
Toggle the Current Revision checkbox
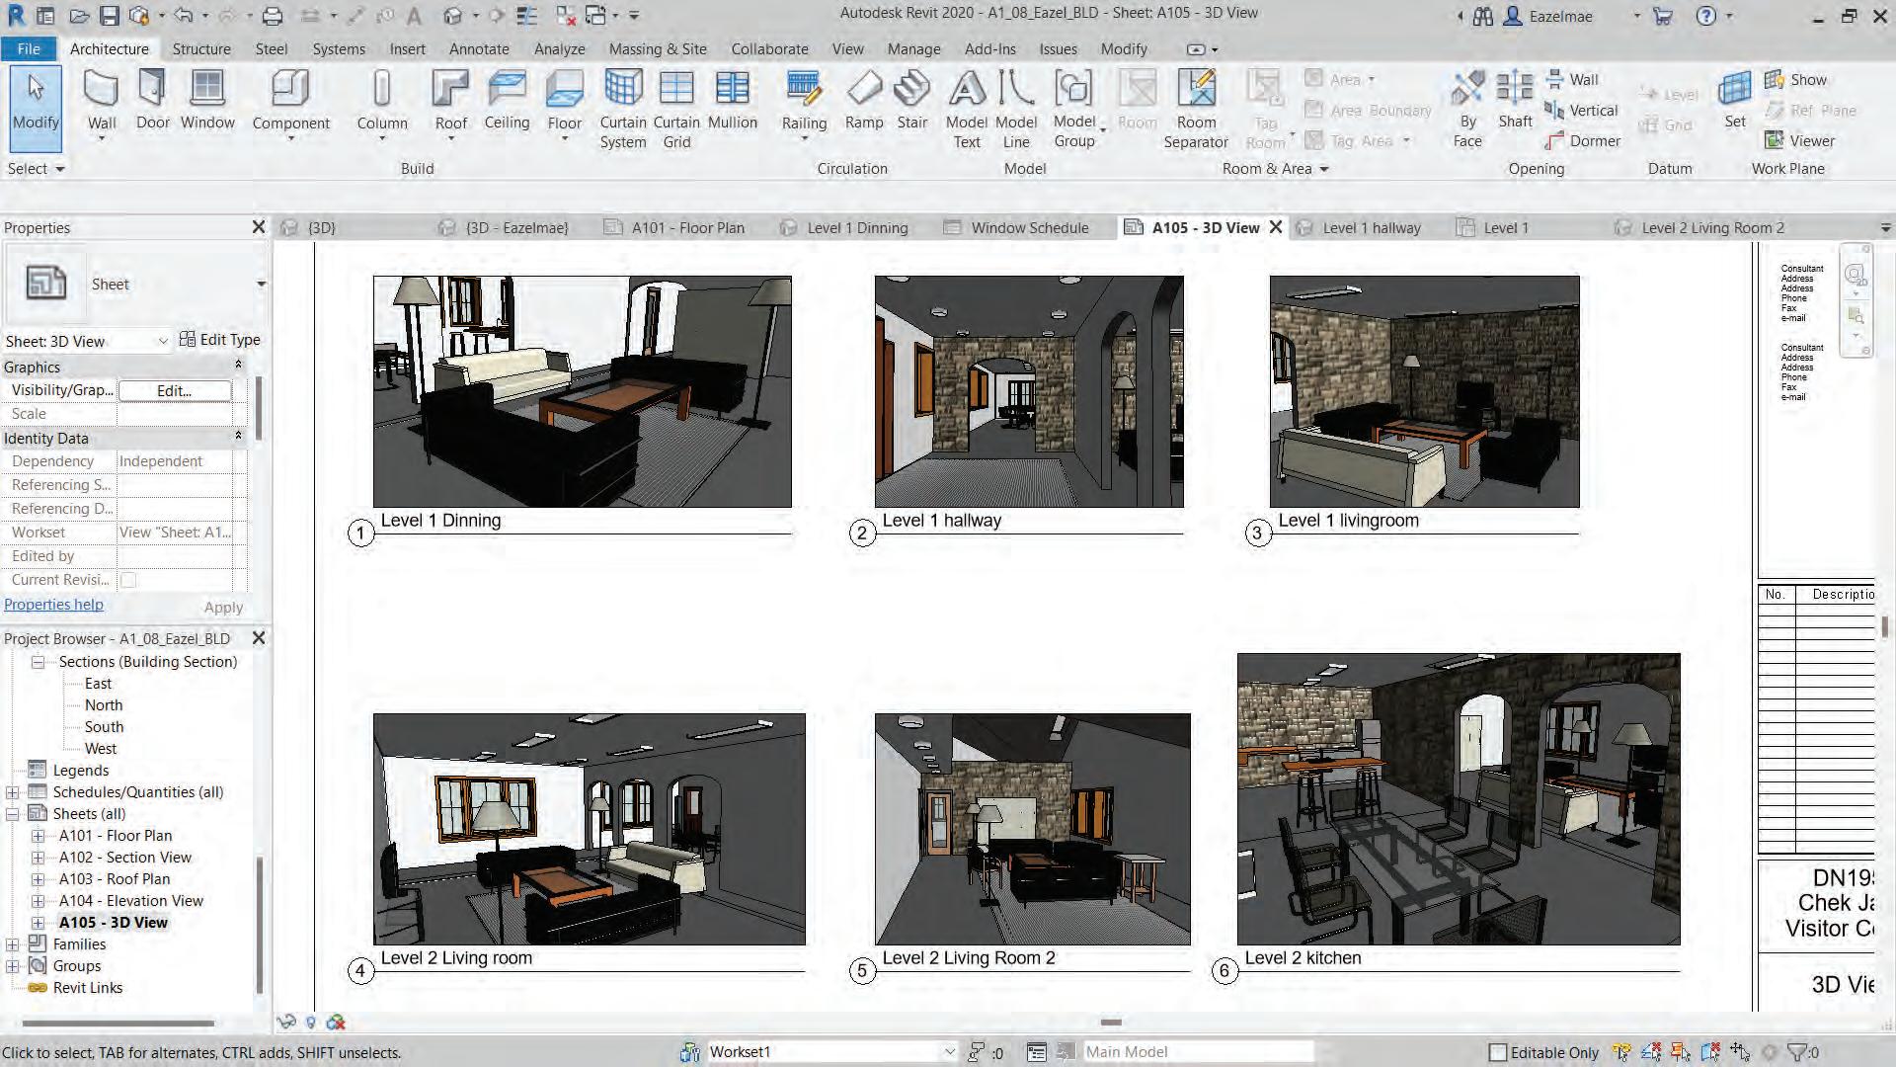(x=128, y=580)
